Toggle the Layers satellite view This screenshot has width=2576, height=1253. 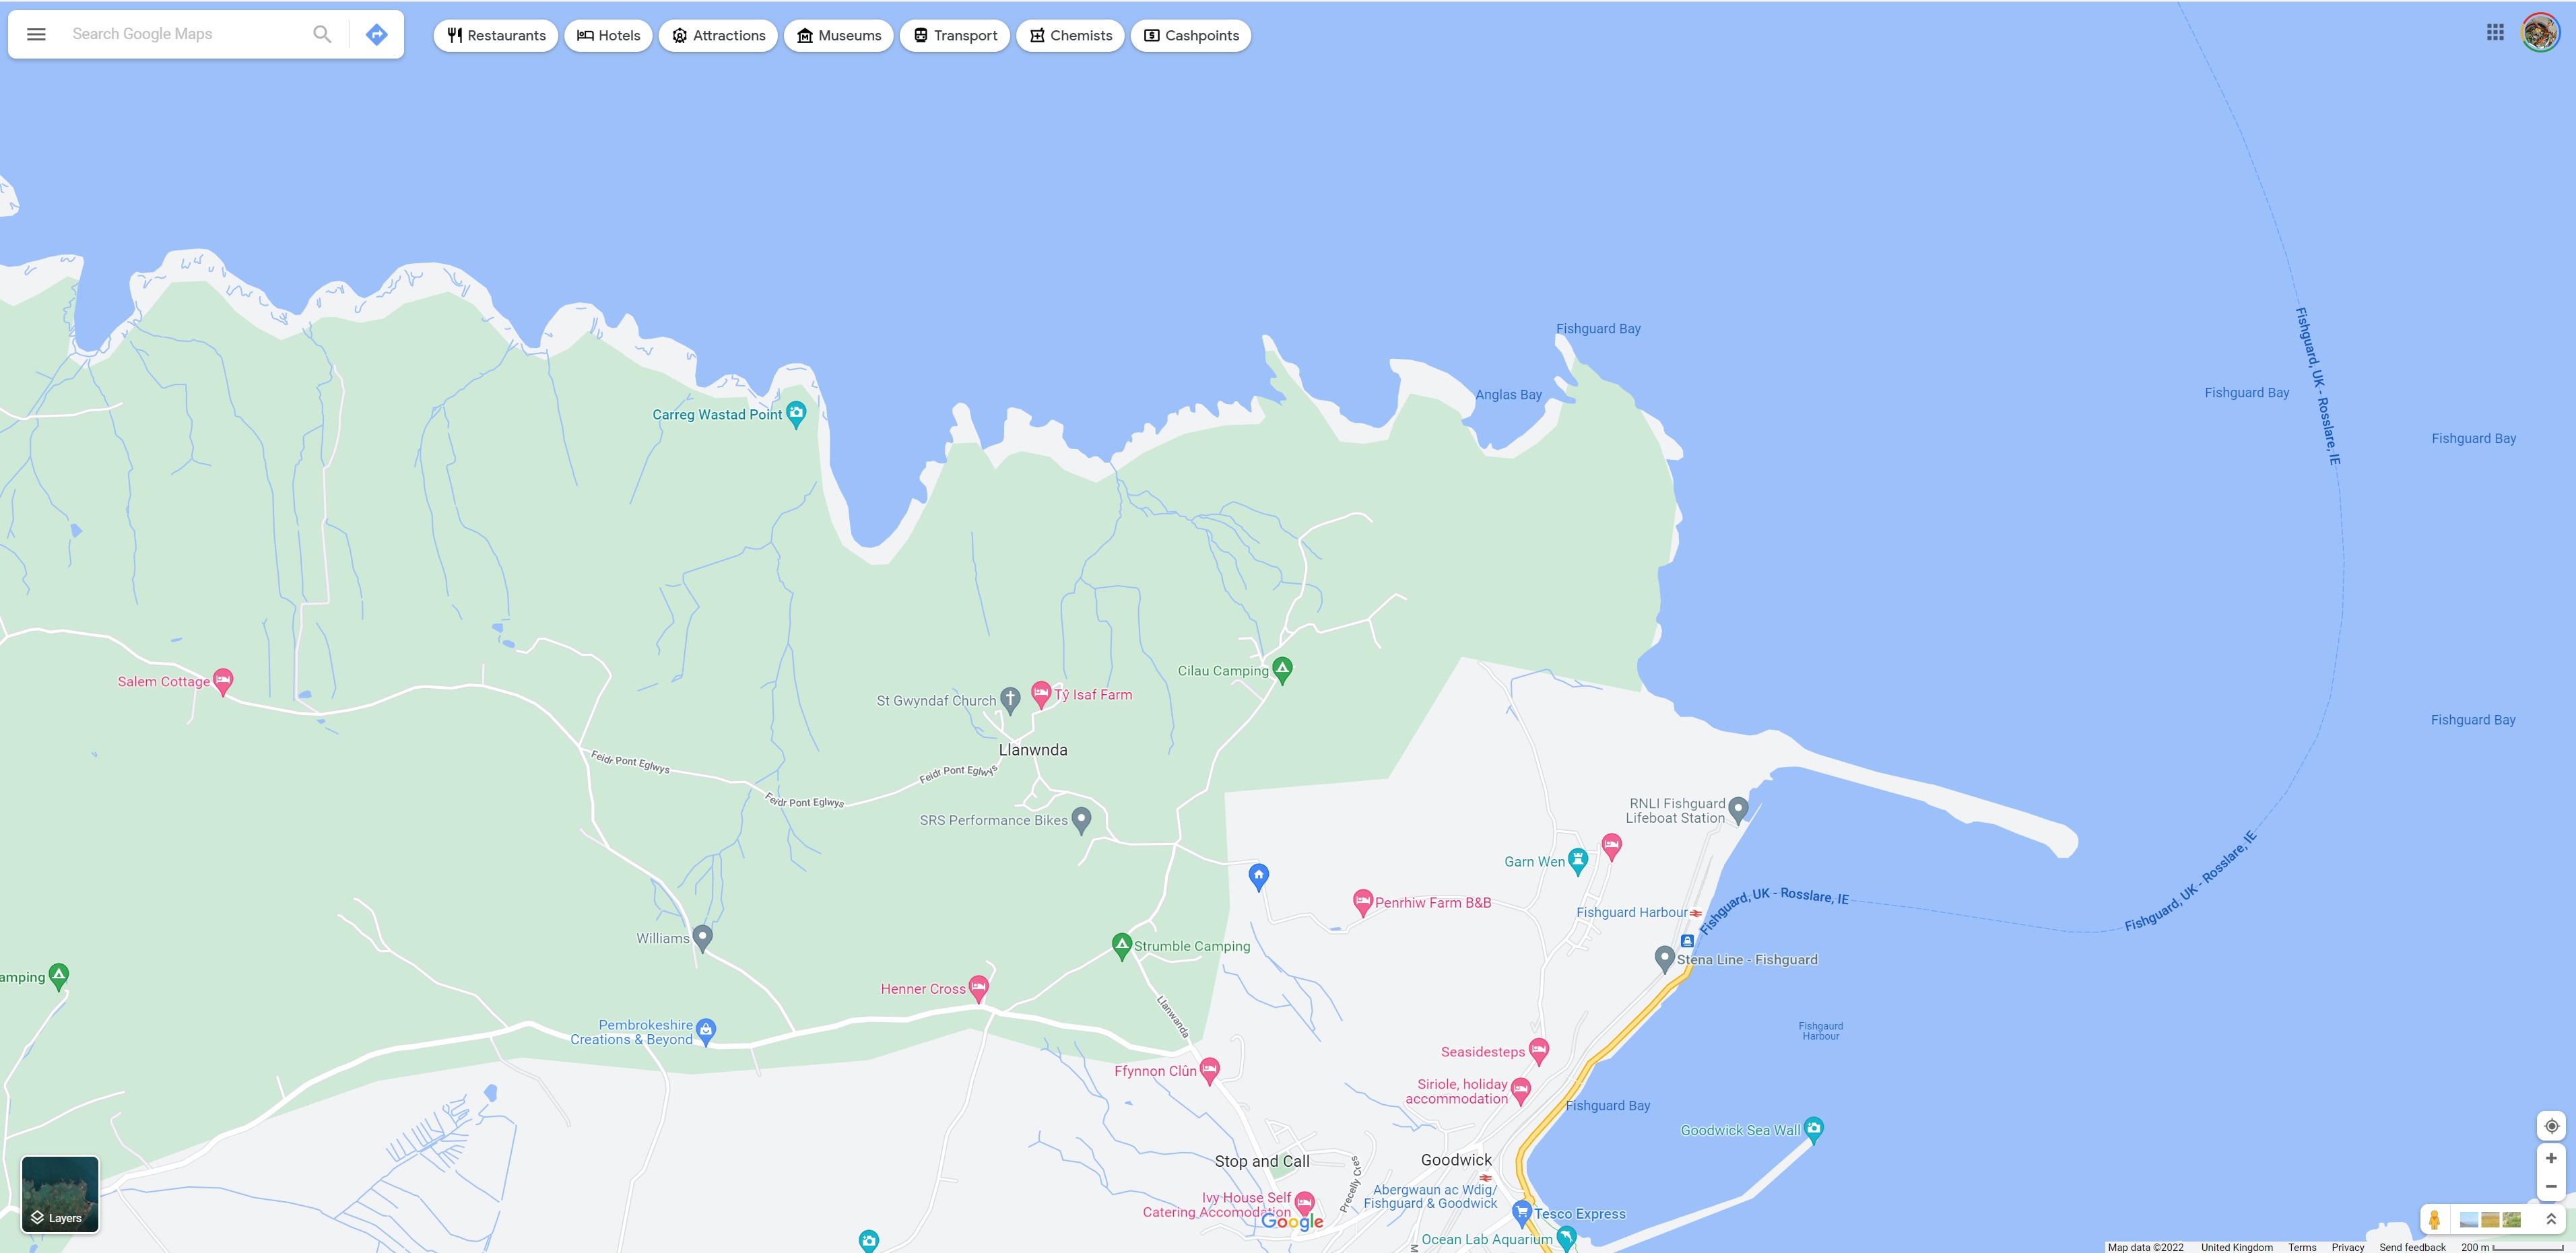[60, 1194]
